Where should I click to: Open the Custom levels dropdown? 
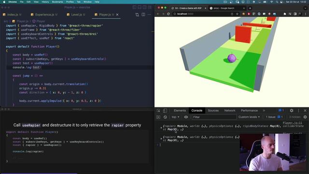tap(249, 117)
